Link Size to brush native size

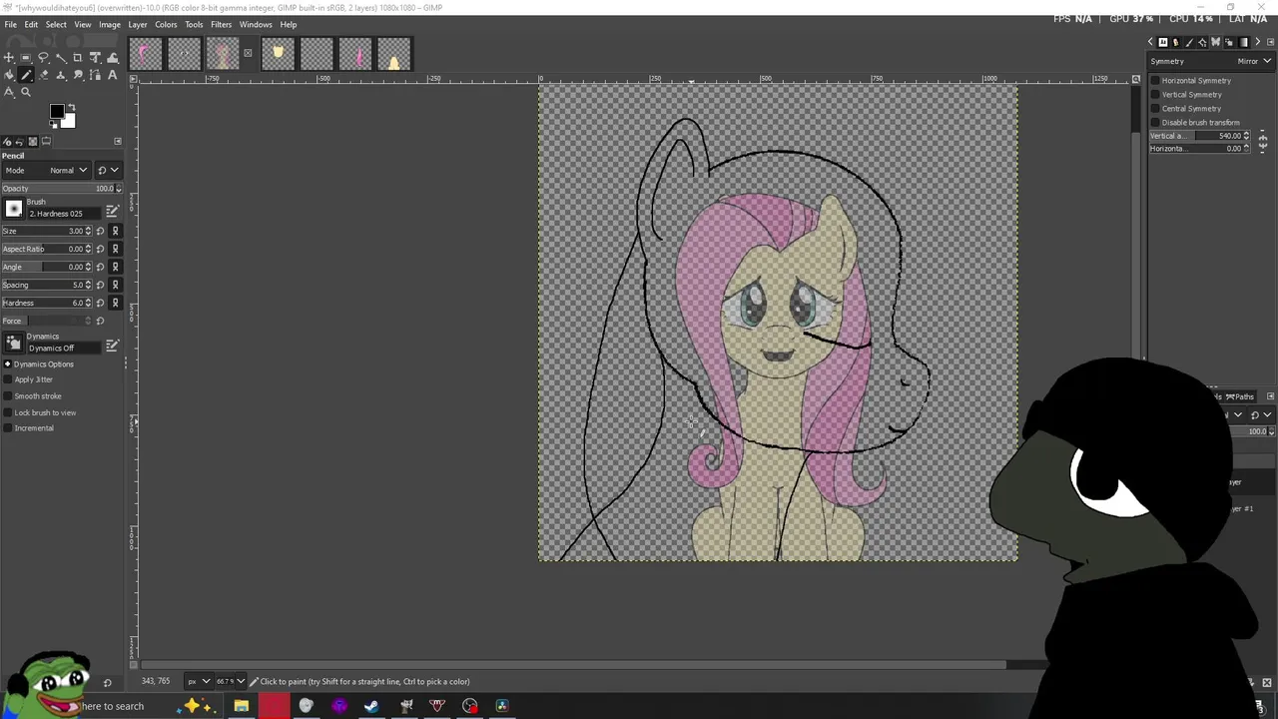click(115, 231)
